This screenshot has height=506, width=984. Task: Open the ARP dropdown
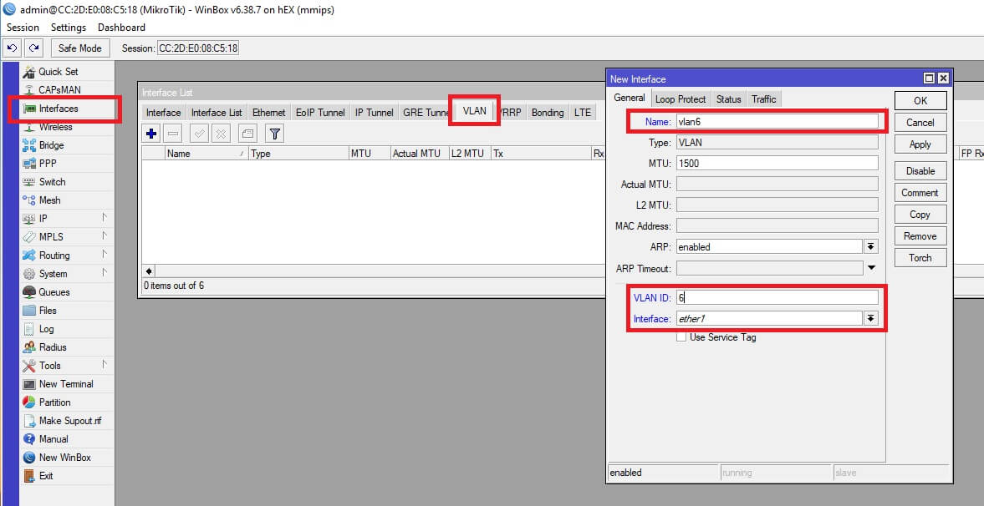click(x=870, y=247)
